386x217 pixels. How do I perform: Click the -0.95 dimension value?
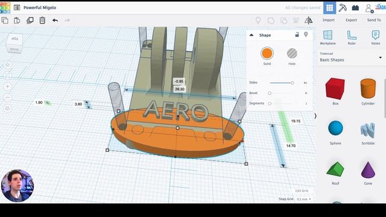pyautogui.click(x=179, y=81)
